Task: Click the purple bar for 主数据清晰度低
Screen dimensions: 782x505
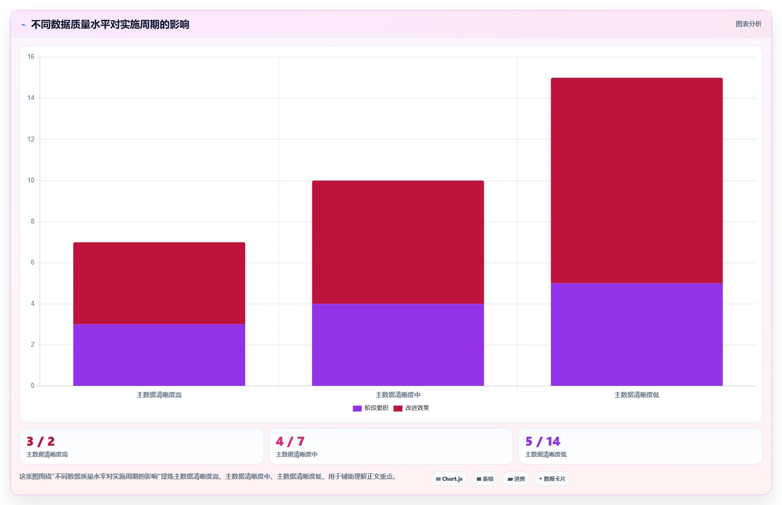Action: 636,334
